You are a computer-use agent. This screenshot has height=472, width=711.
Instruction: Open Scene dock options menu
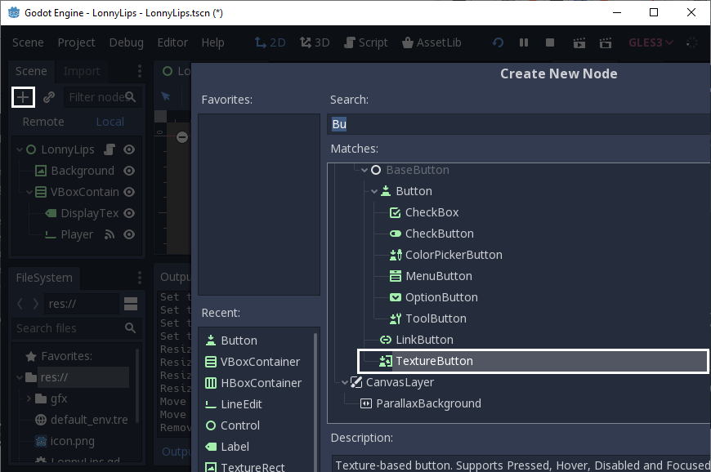(139, 71)
